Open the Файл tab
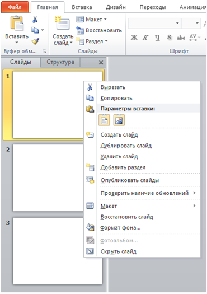Screen dimensions: 207x294 pos(15,7)
